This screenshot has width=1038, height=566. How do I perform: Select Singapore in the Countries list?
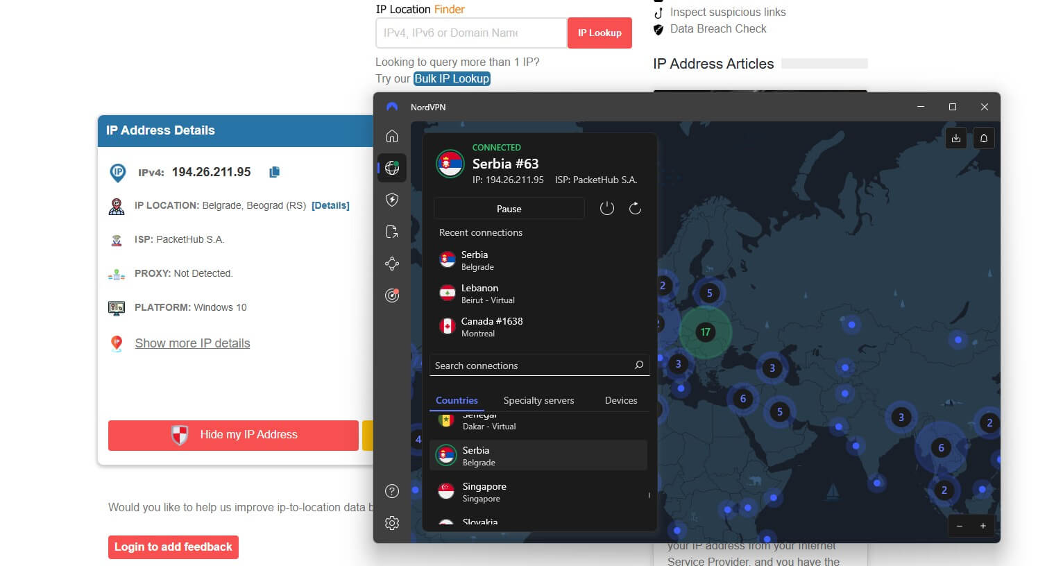click(x=538, y=492)
